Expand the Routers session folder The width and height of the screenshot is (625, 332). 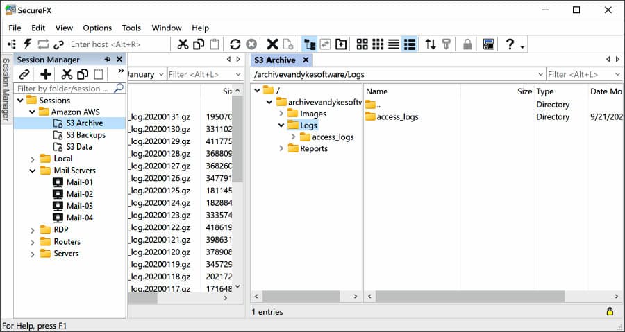[33, 242]
